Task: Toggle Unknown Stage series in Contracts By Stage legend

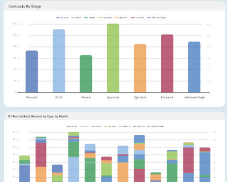Action: (156, 18)
